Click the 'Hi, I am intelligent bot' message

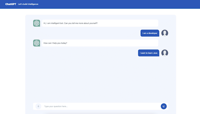[100, 23]
